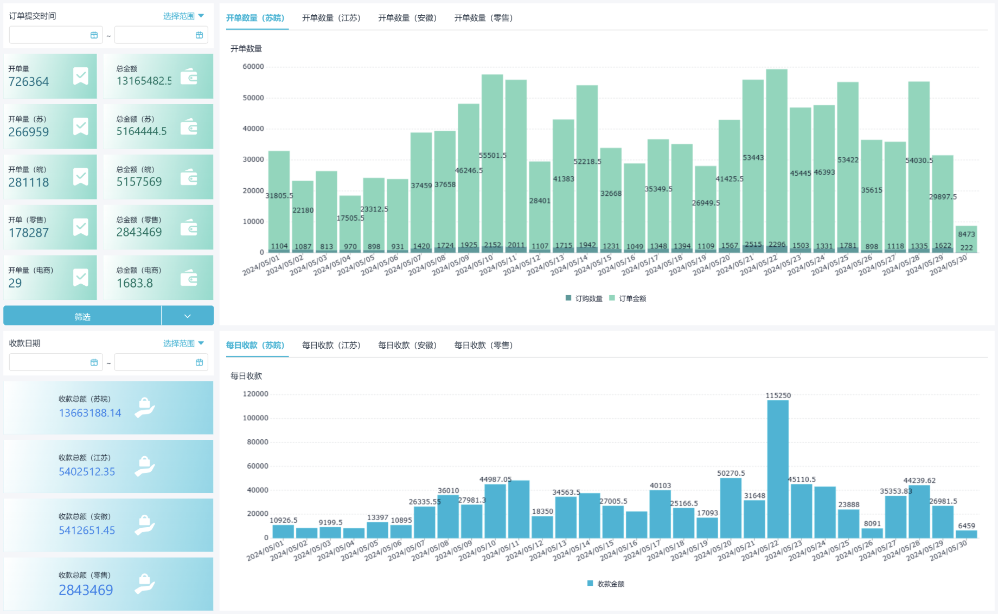This screenshot has height=614, width=998.
Task: Click the 筛选 filter button
Action: click(x=82, y=316)
